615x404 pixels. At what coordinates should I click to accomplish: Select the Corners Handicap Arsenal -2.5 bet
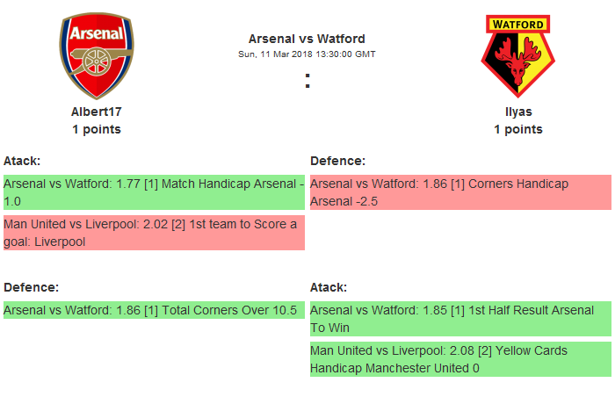(460, 192)
